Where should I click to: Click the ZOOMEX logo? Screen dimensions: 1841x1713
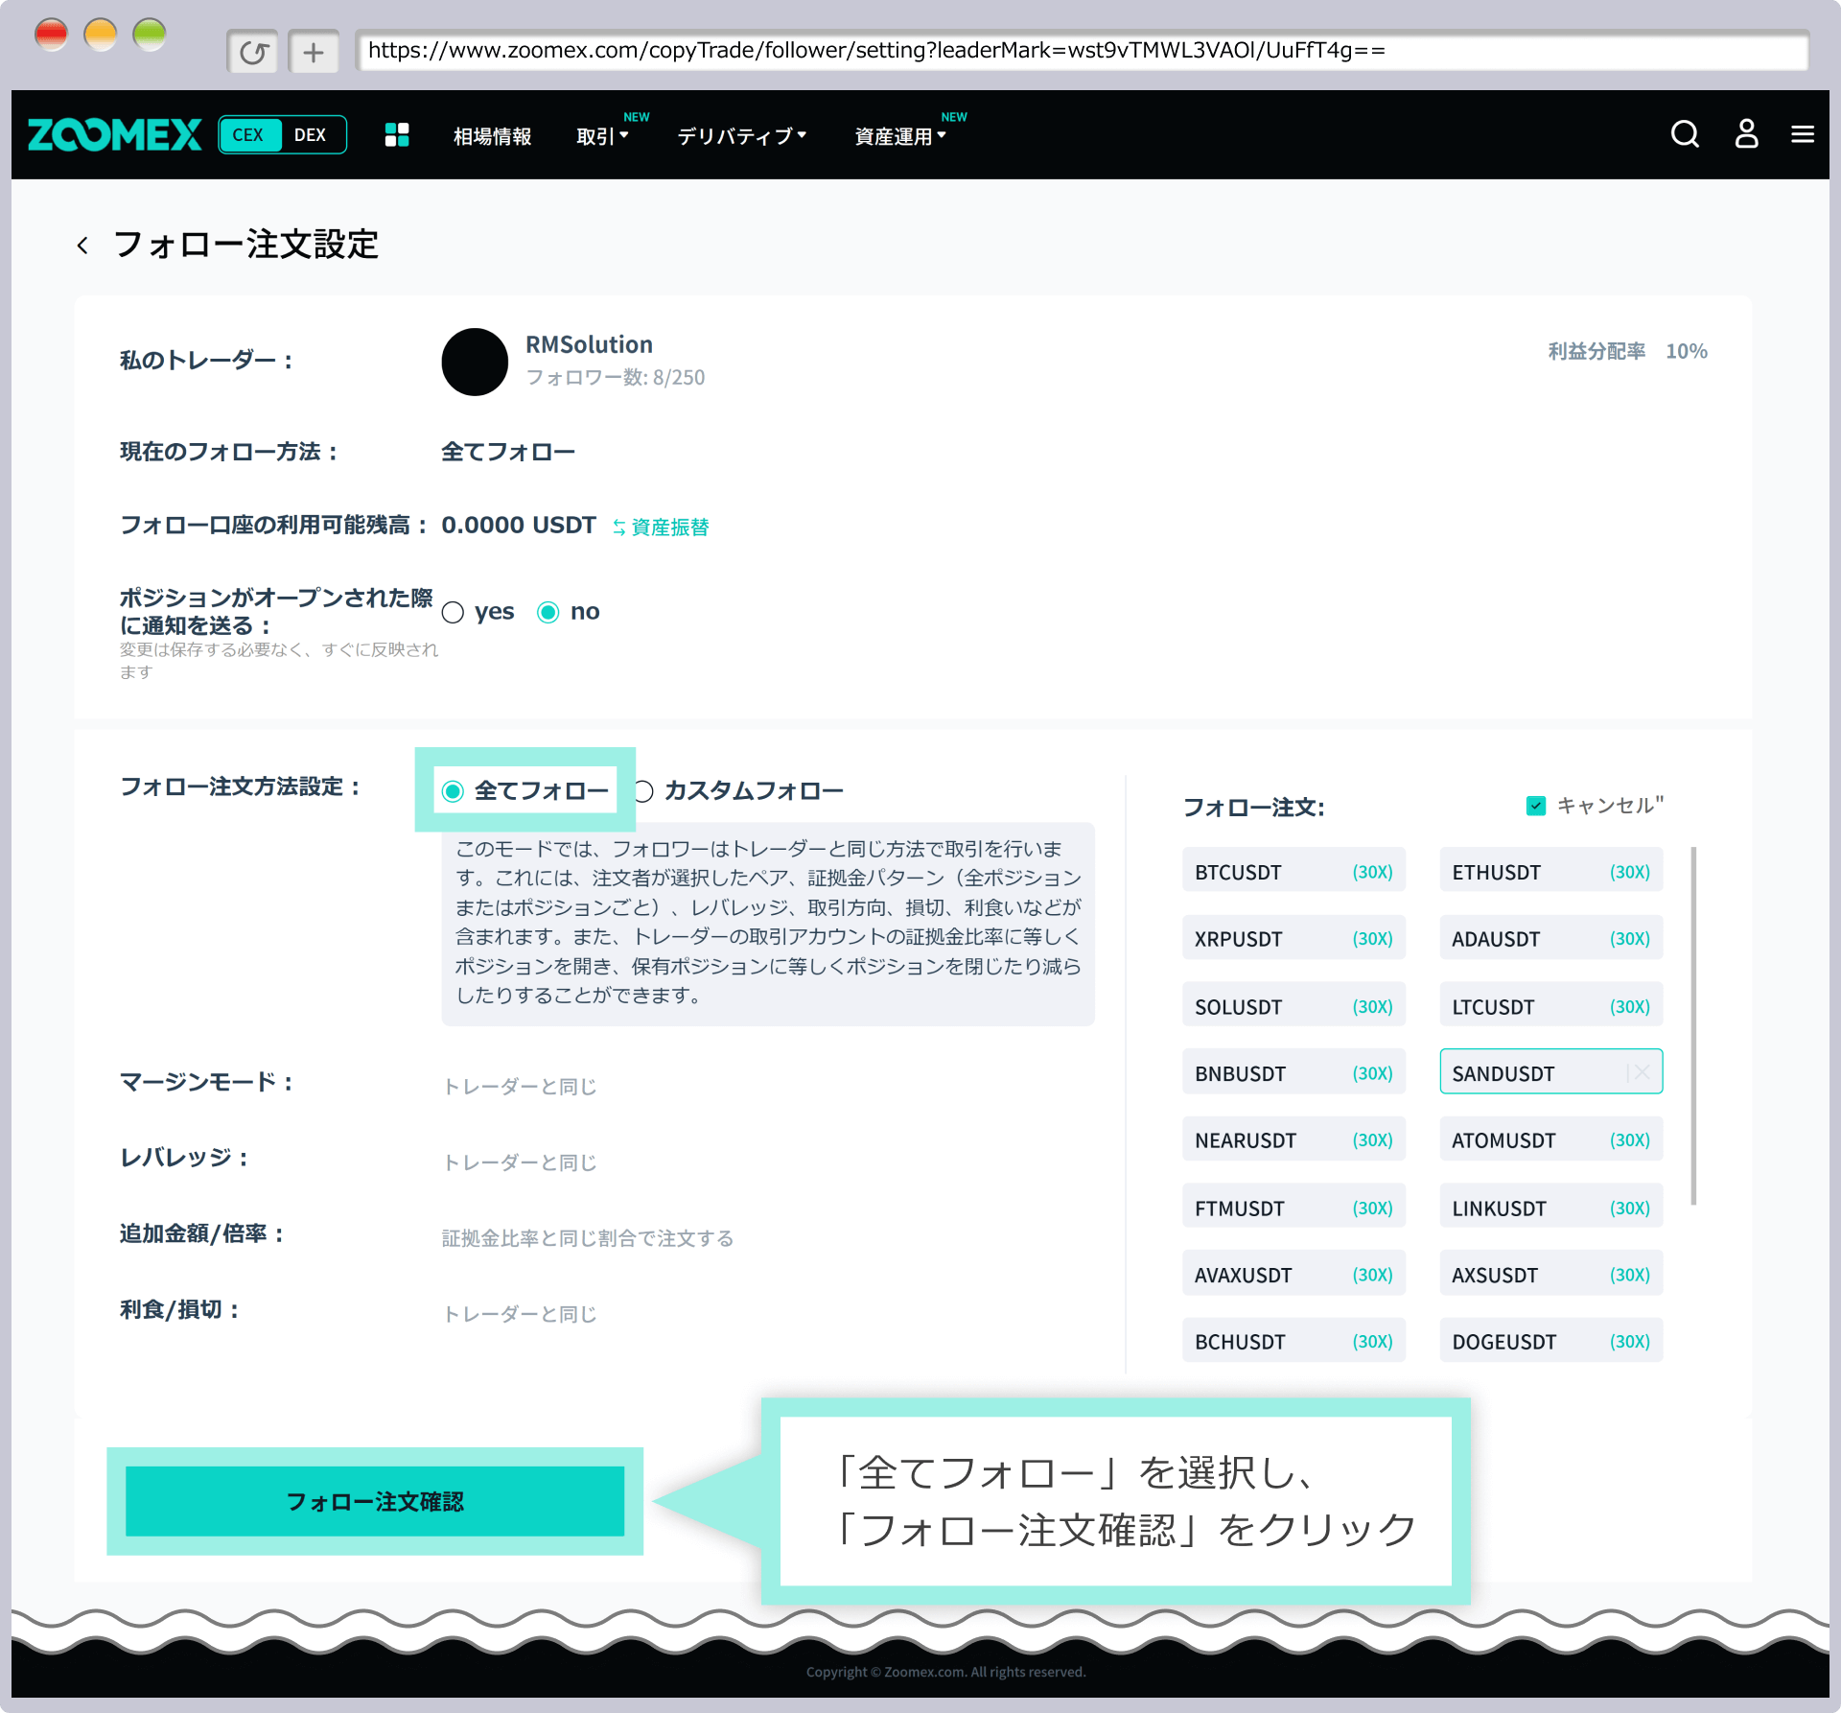[115, 135]
